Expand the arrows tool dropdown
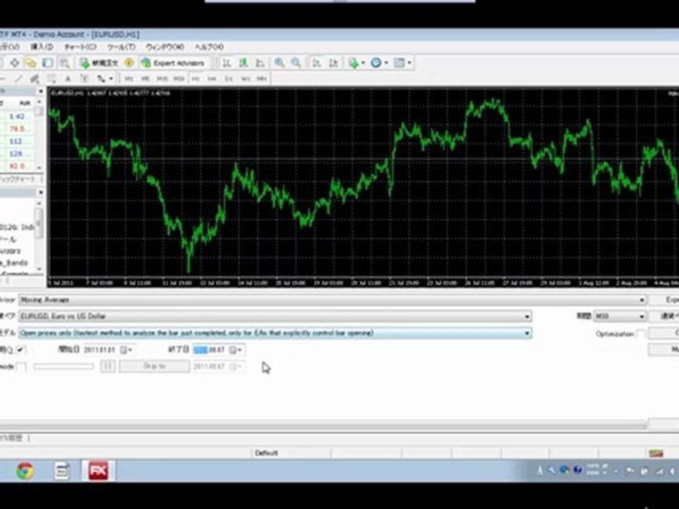This screenshot has height=509, width=679. pos(111,78)
